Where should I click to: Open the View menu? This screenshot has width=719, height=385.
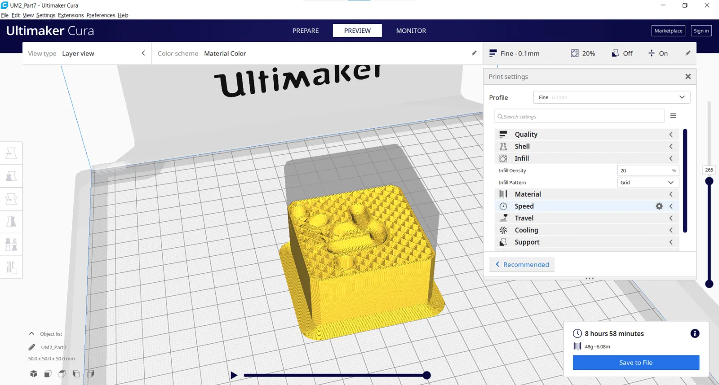[x=28, y=15]
